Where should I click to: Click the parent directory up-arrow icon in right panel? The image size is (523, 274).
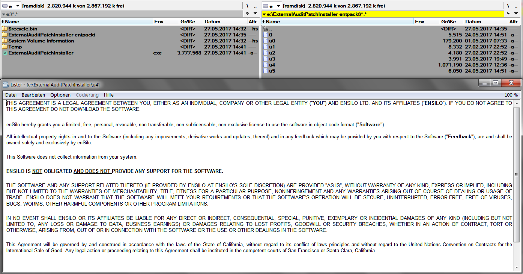[266, 29]
